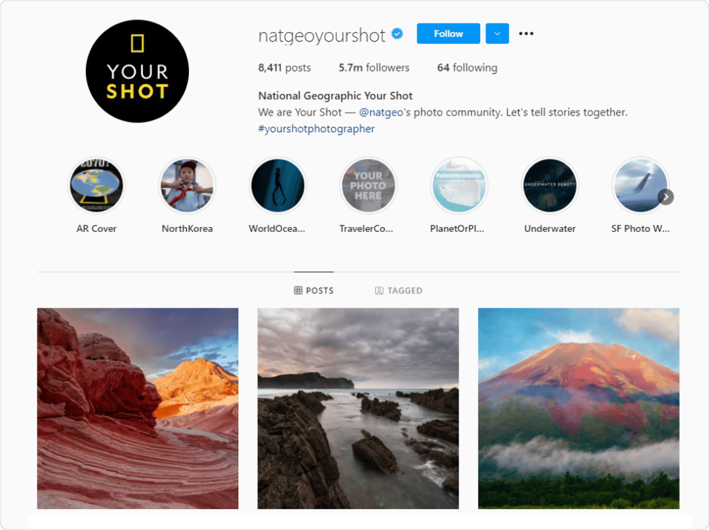Click the Your Shot profile picture
709x530 pixels.
coord(137,71)
